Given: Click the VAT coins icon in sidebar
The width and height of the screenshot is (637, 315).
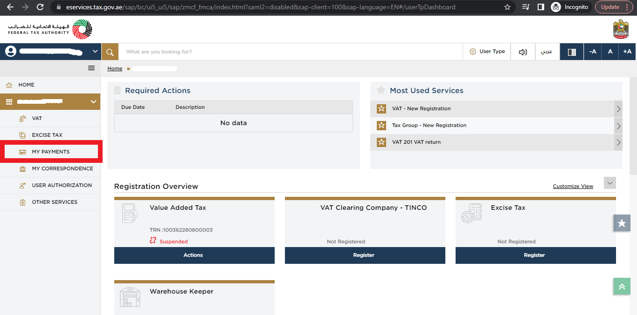Looking at the screenshot, I should (x=22, y=118).
